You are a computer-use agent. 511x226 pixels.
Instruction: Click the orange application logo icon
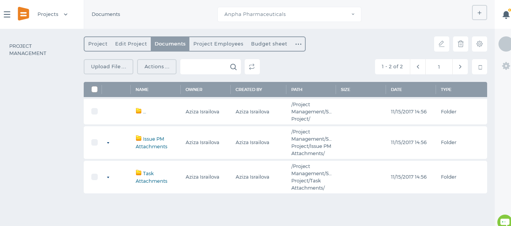click(x=23, y=14)
